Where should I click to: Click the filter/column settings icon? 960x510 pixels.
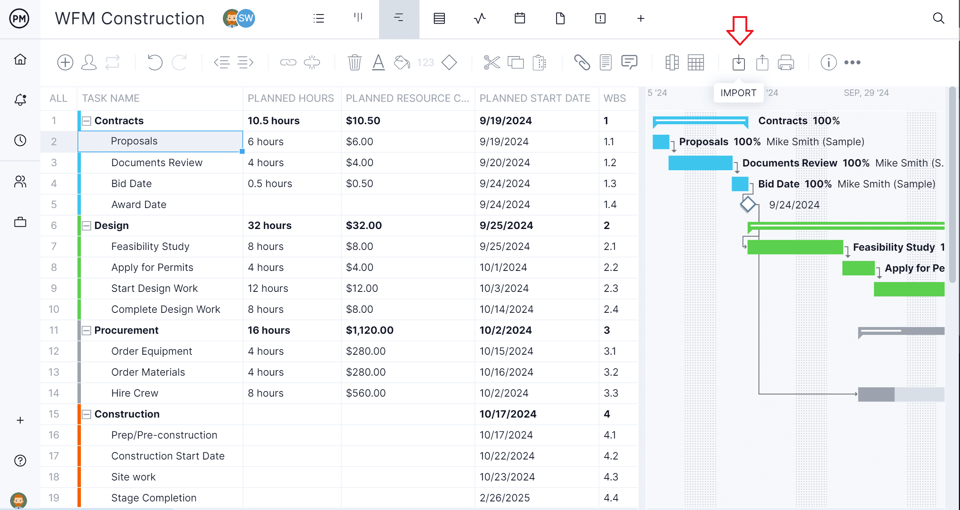pos(672,62)
